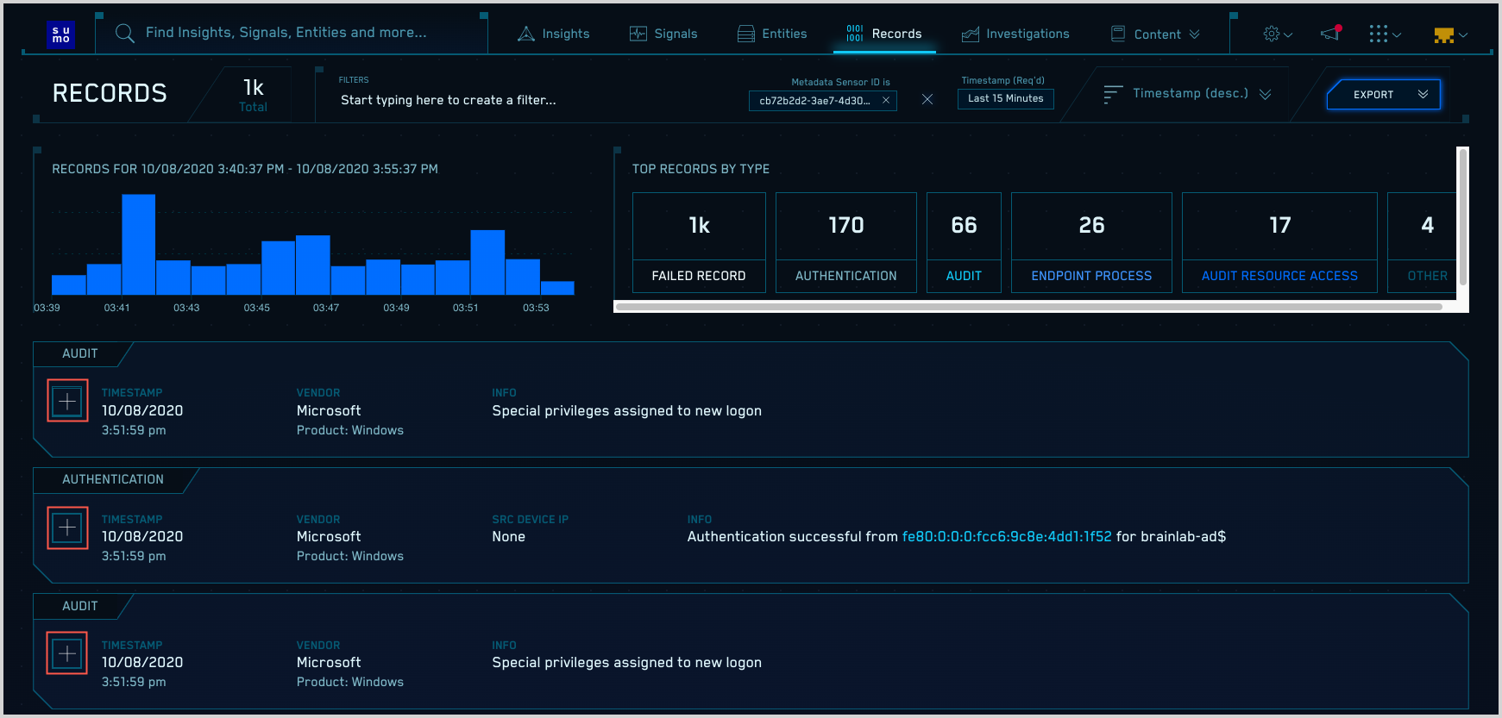Viewport: 1502px width, 718px height.
Task: Click the vertical scrollbar beside record types
Action: coord(1462,215)
